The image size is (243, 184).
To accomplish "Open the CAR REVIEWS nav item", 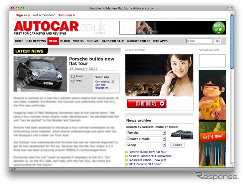I will coord(36,41).
